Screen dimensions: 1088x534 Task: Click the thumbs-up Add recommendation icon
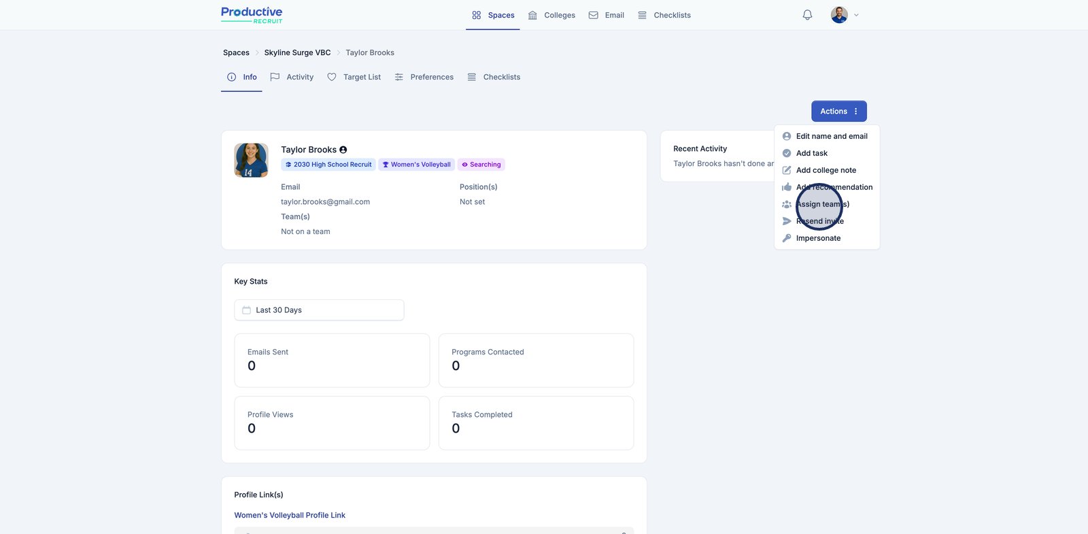pos(787,187)
